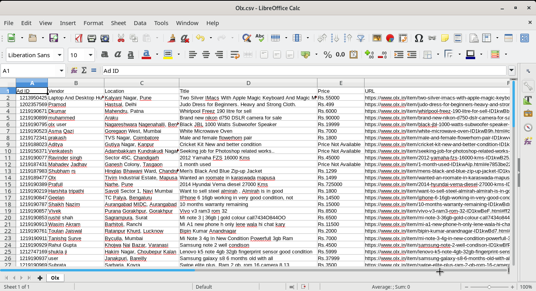
Task: Insert pivot table icon
Action: 403,38
